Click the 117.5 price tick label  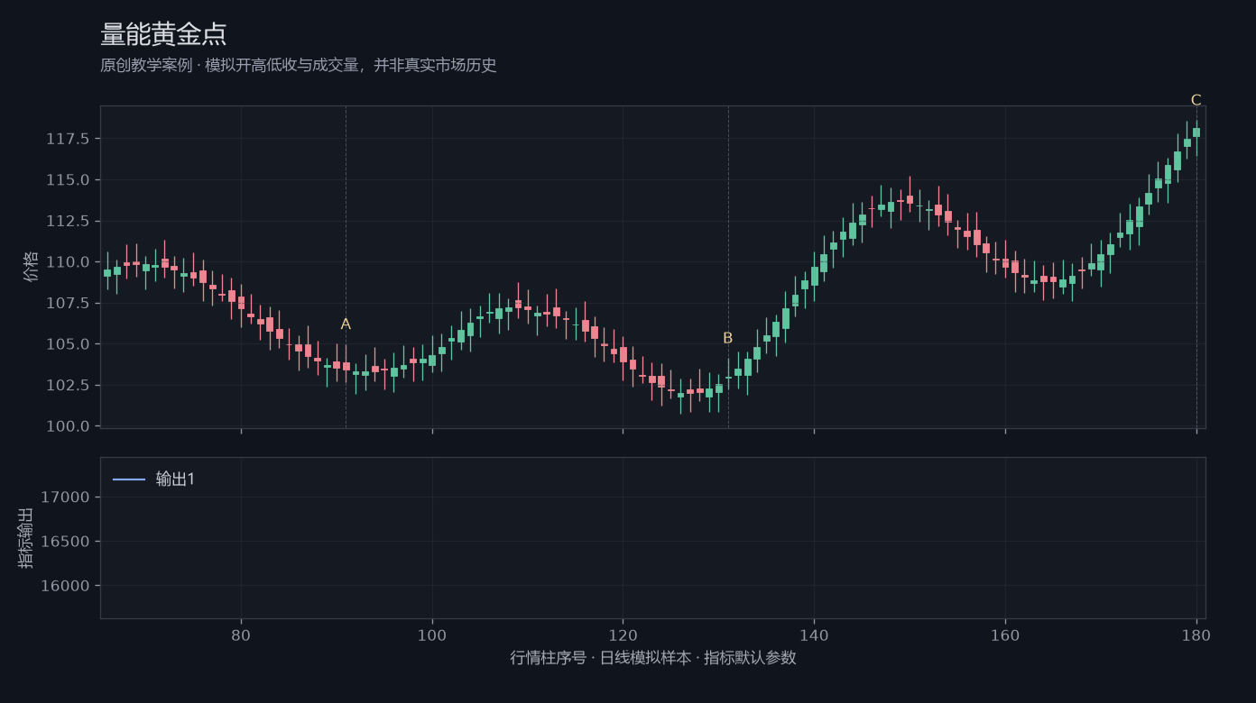(68, 139)
